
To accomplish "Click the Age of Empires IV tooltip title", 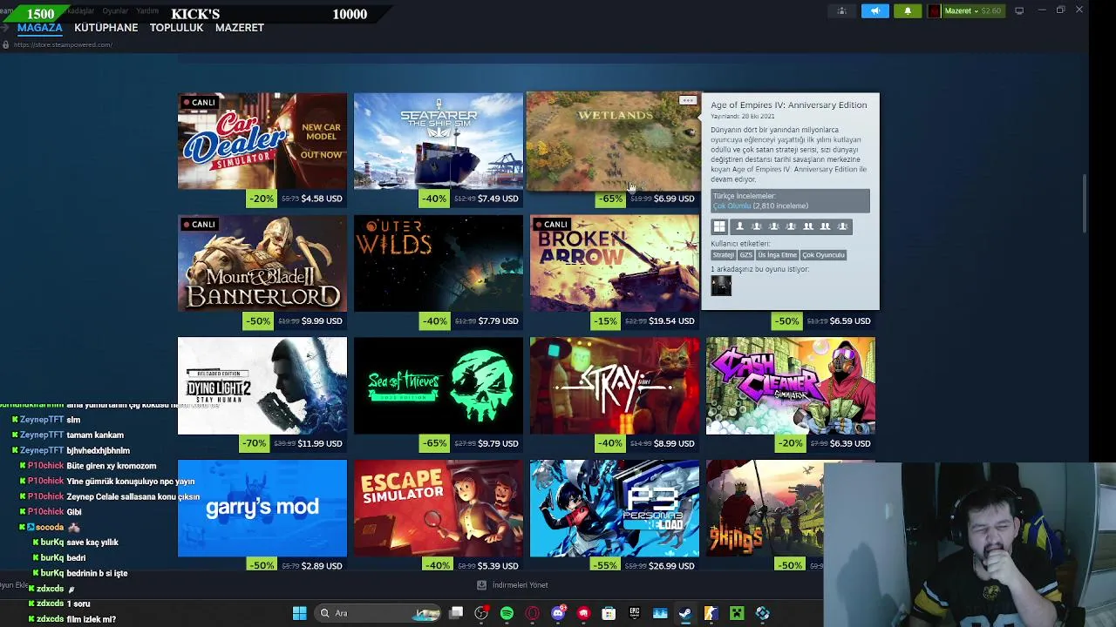I will coord(788,105).
